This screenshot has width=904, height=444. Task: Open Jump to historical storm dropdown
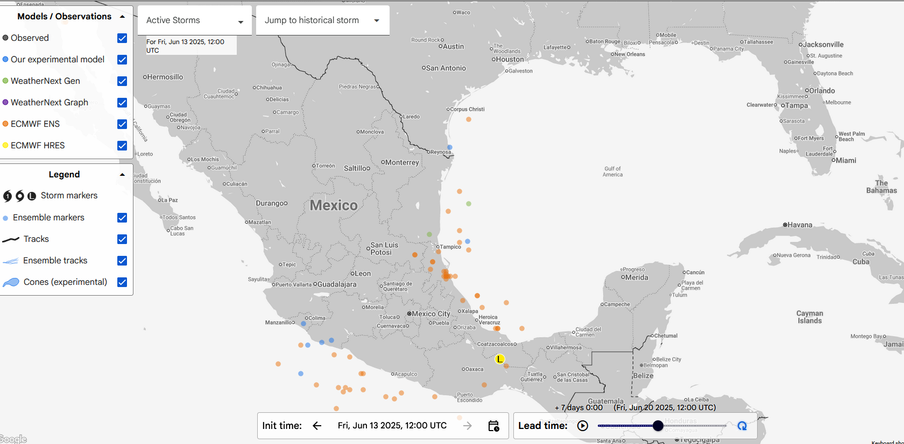[323, 20]
